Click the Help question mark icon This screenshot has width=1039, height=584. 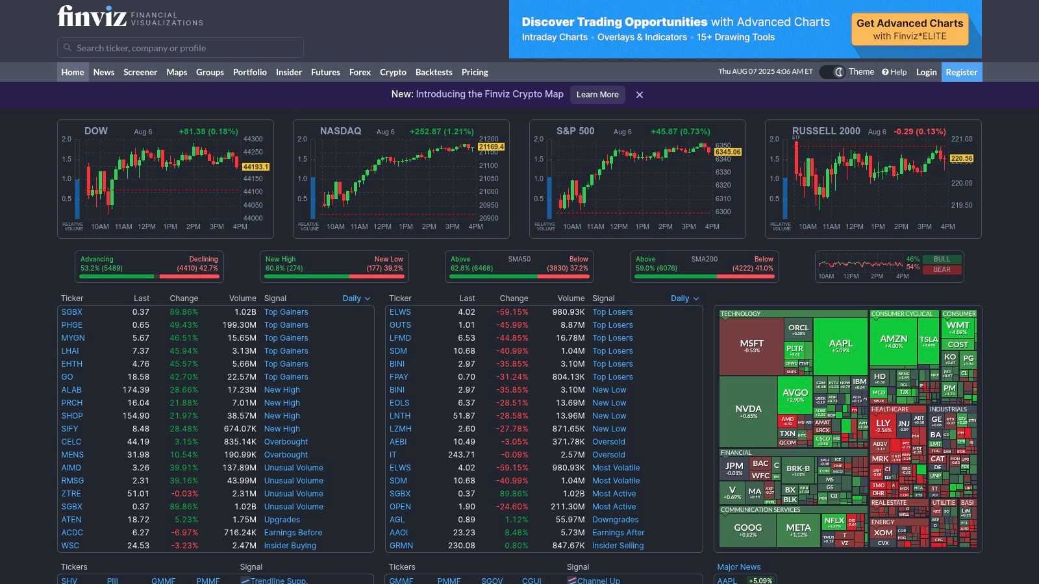(885, 72)
